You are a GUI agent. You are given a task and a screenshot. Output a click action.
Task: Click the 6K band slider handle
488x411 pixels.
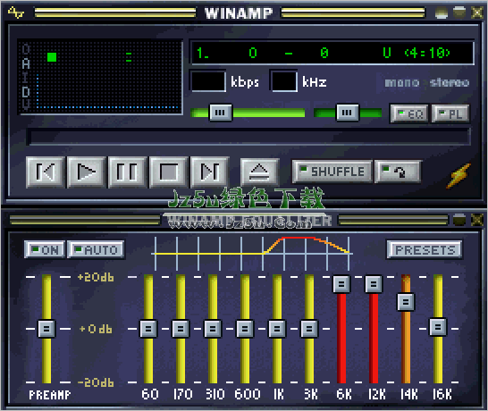point(341,284)
